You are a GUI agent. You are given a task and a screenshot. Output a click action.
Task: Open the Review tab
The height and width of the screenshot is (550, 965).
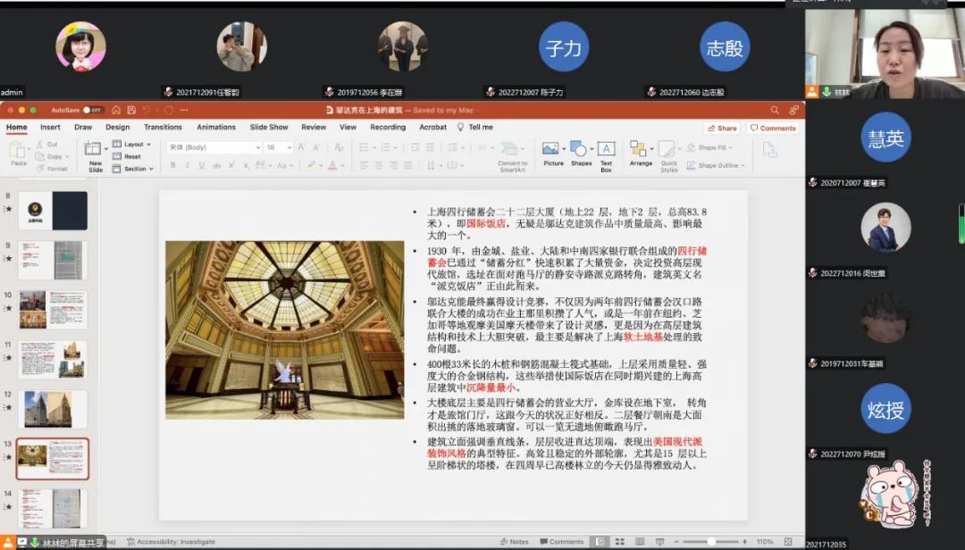click(314, 127)
